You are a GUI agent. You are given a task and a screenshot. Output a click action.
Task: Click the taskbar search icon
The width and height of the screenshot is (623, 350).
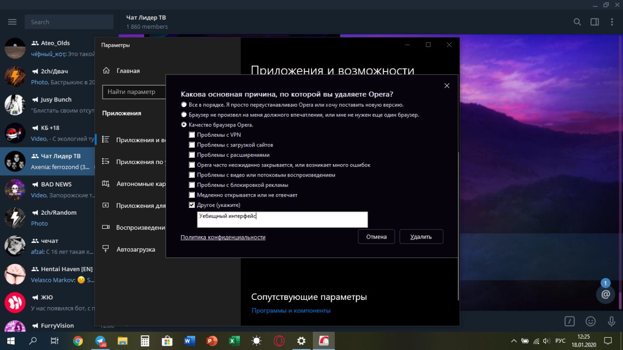(x=33, y=341)
